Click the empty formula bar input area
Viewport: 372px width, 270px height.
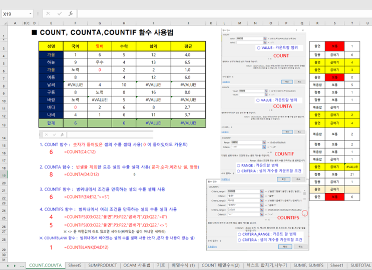224,13
